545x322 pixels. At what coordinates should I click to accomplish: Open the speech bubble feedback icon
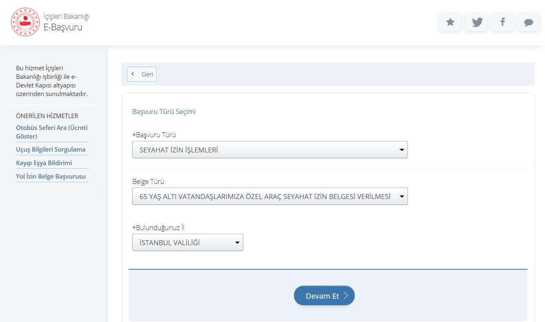(529, 22)
